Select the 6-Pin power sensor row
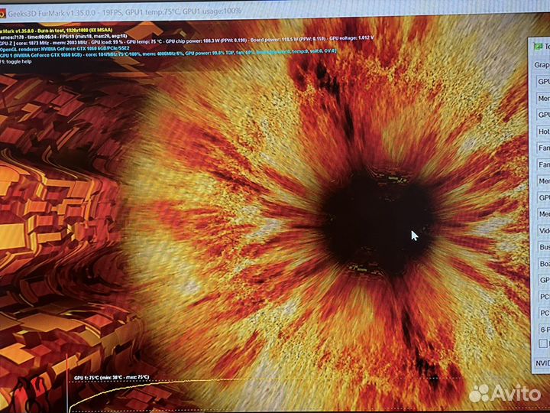550x413 pixels. (x=544, y=329)
